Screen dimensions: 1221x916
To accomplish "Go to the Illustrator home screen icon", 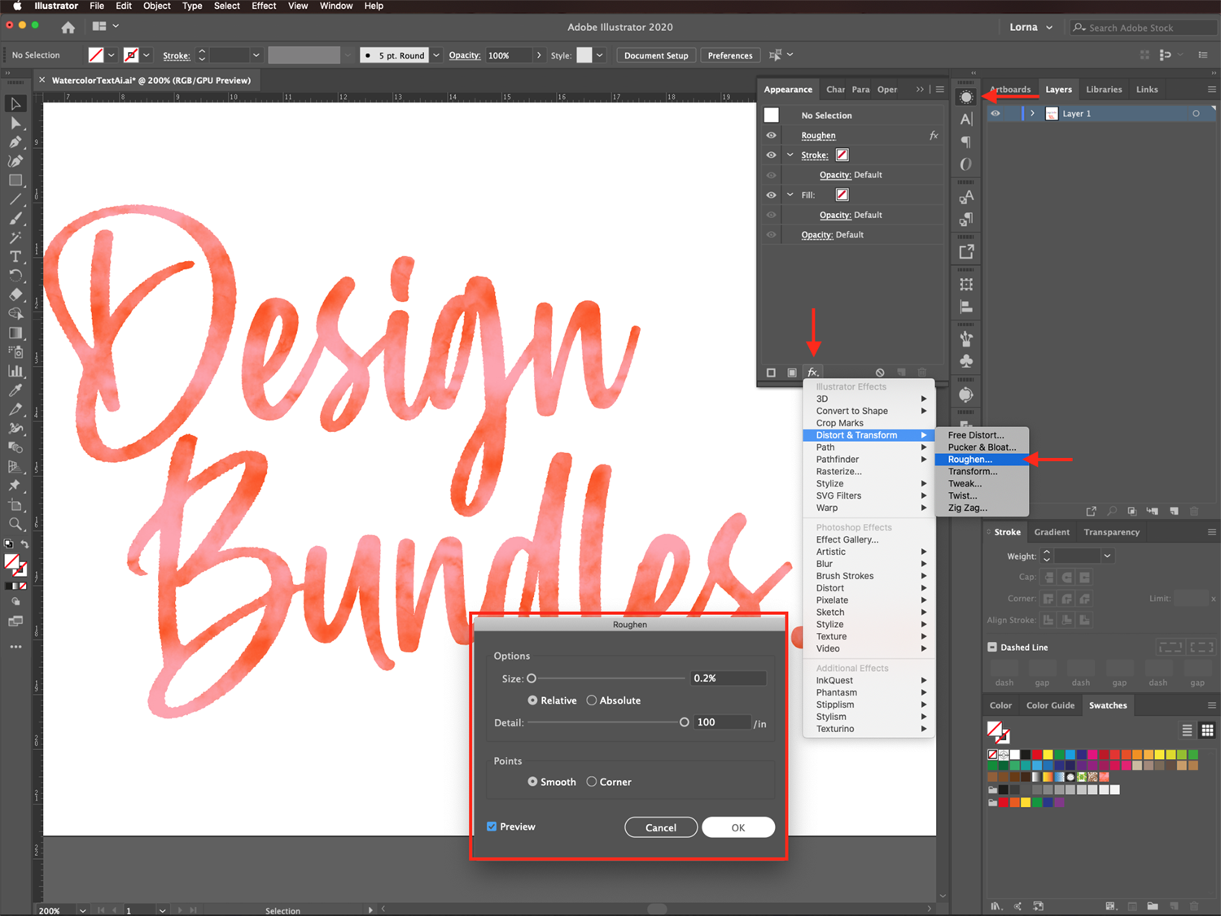I will tap(68, 27).
